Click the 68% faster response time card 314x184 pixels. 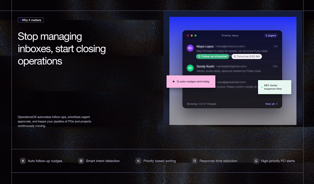click(x=275, y=87)
